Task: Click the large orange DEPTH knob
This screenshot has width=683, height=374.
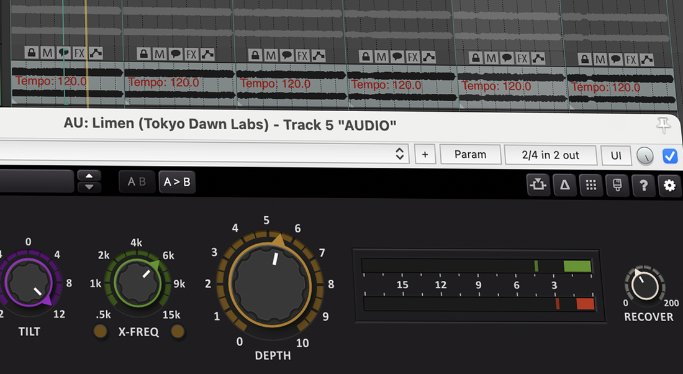Action: point(270,285)
